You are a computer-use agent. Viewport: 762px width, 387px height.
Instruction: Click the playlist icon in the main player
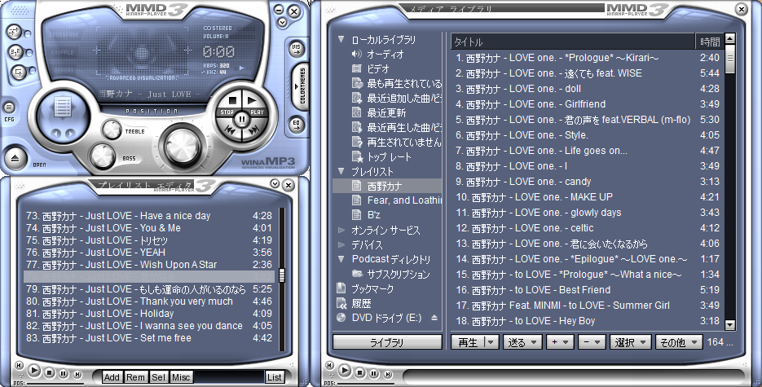63,108
